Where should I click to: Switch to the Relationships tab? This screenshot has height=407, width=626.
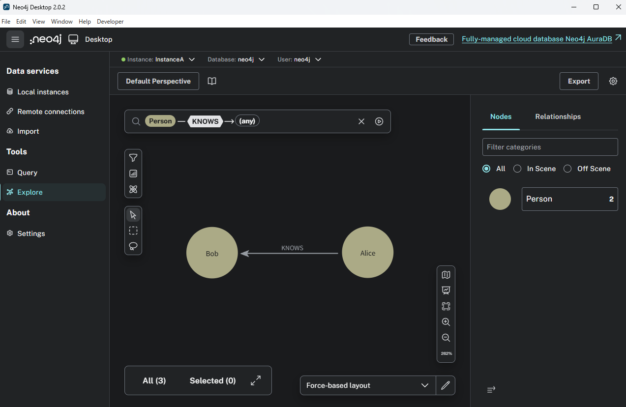click(558, 116)
